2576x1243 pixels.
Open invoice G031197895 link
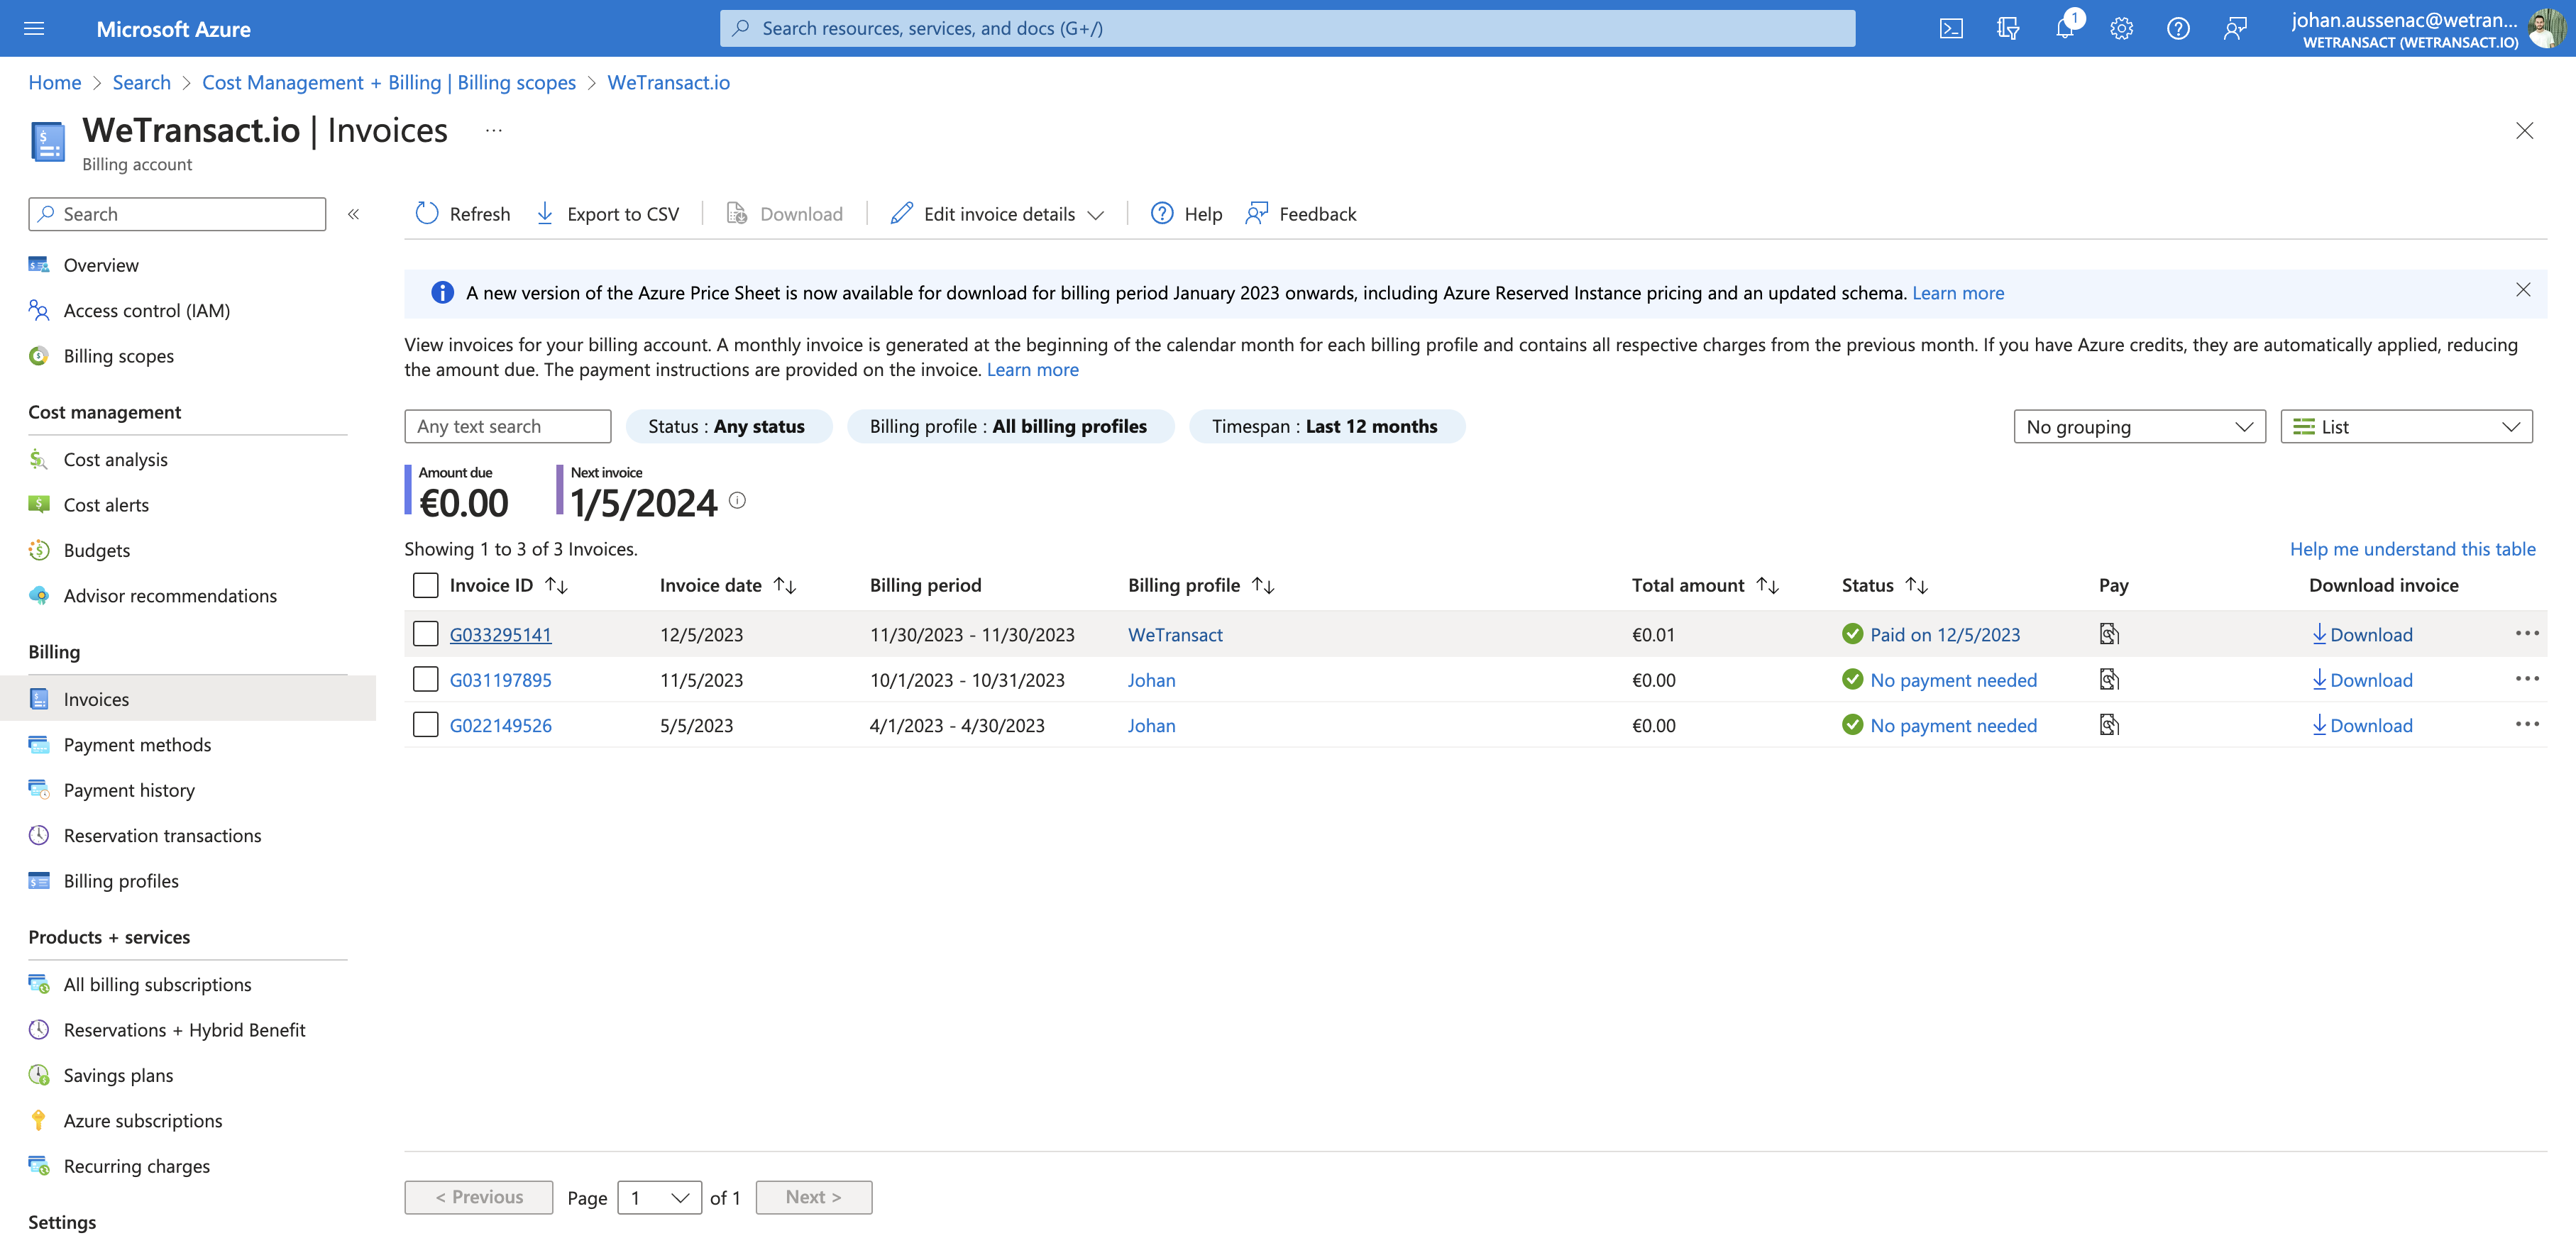pyautogui.click(x=501, y=680)
